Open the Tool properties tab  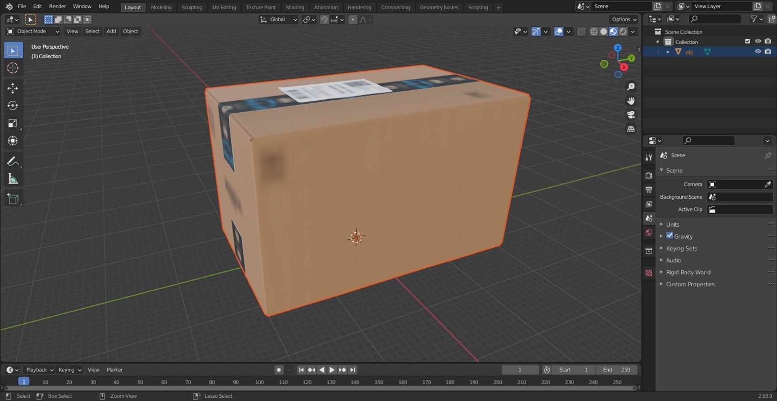pyautogui.click(x=649, y=157)
